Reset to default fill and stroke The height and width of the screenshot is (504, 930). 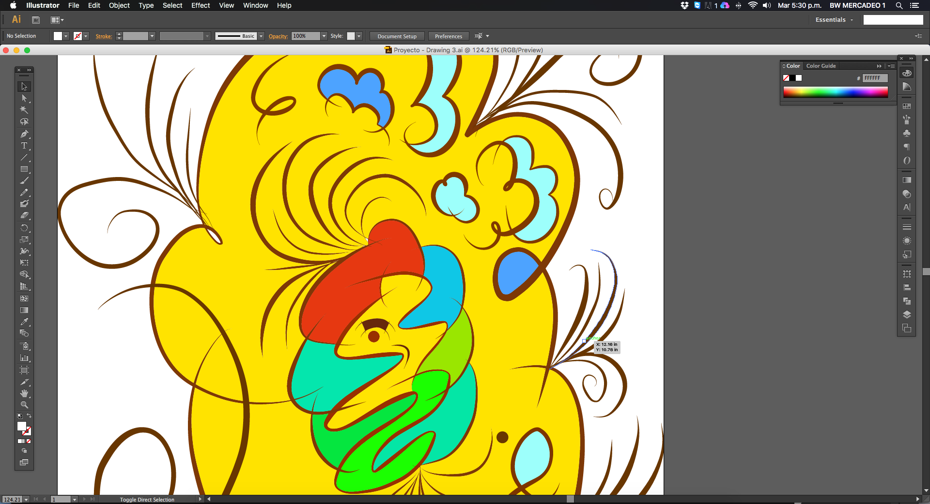20,416
